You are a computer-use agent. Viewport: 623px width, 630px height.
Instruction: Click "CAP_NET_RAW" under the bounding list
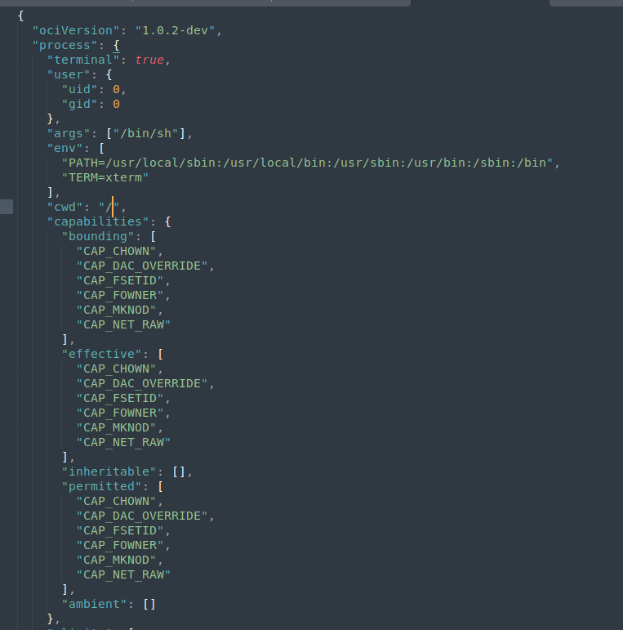[x=123, y=324]
